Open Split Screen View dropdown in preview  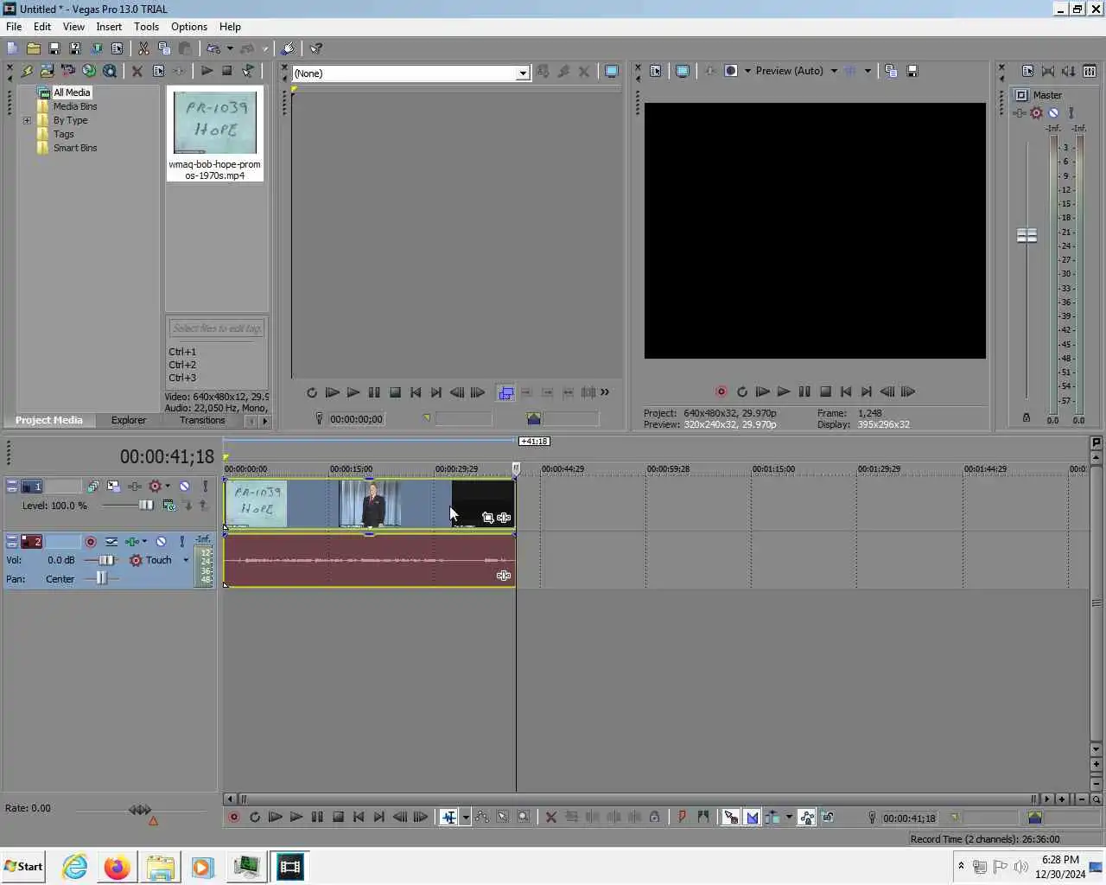click(x=748, y=71)
